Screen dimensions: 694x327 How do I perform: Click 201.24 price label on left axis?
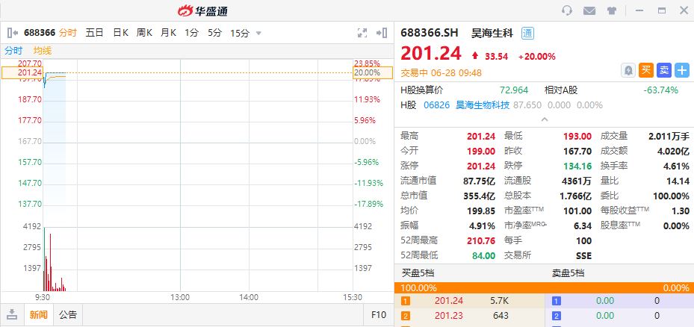click(x=22, y=72)
